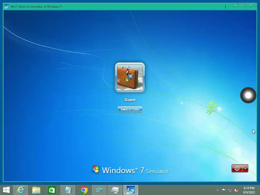Show hidden tray icons arrow
Image resolution: width=260 pixels, height=195 pixels.
click(218, 190)
